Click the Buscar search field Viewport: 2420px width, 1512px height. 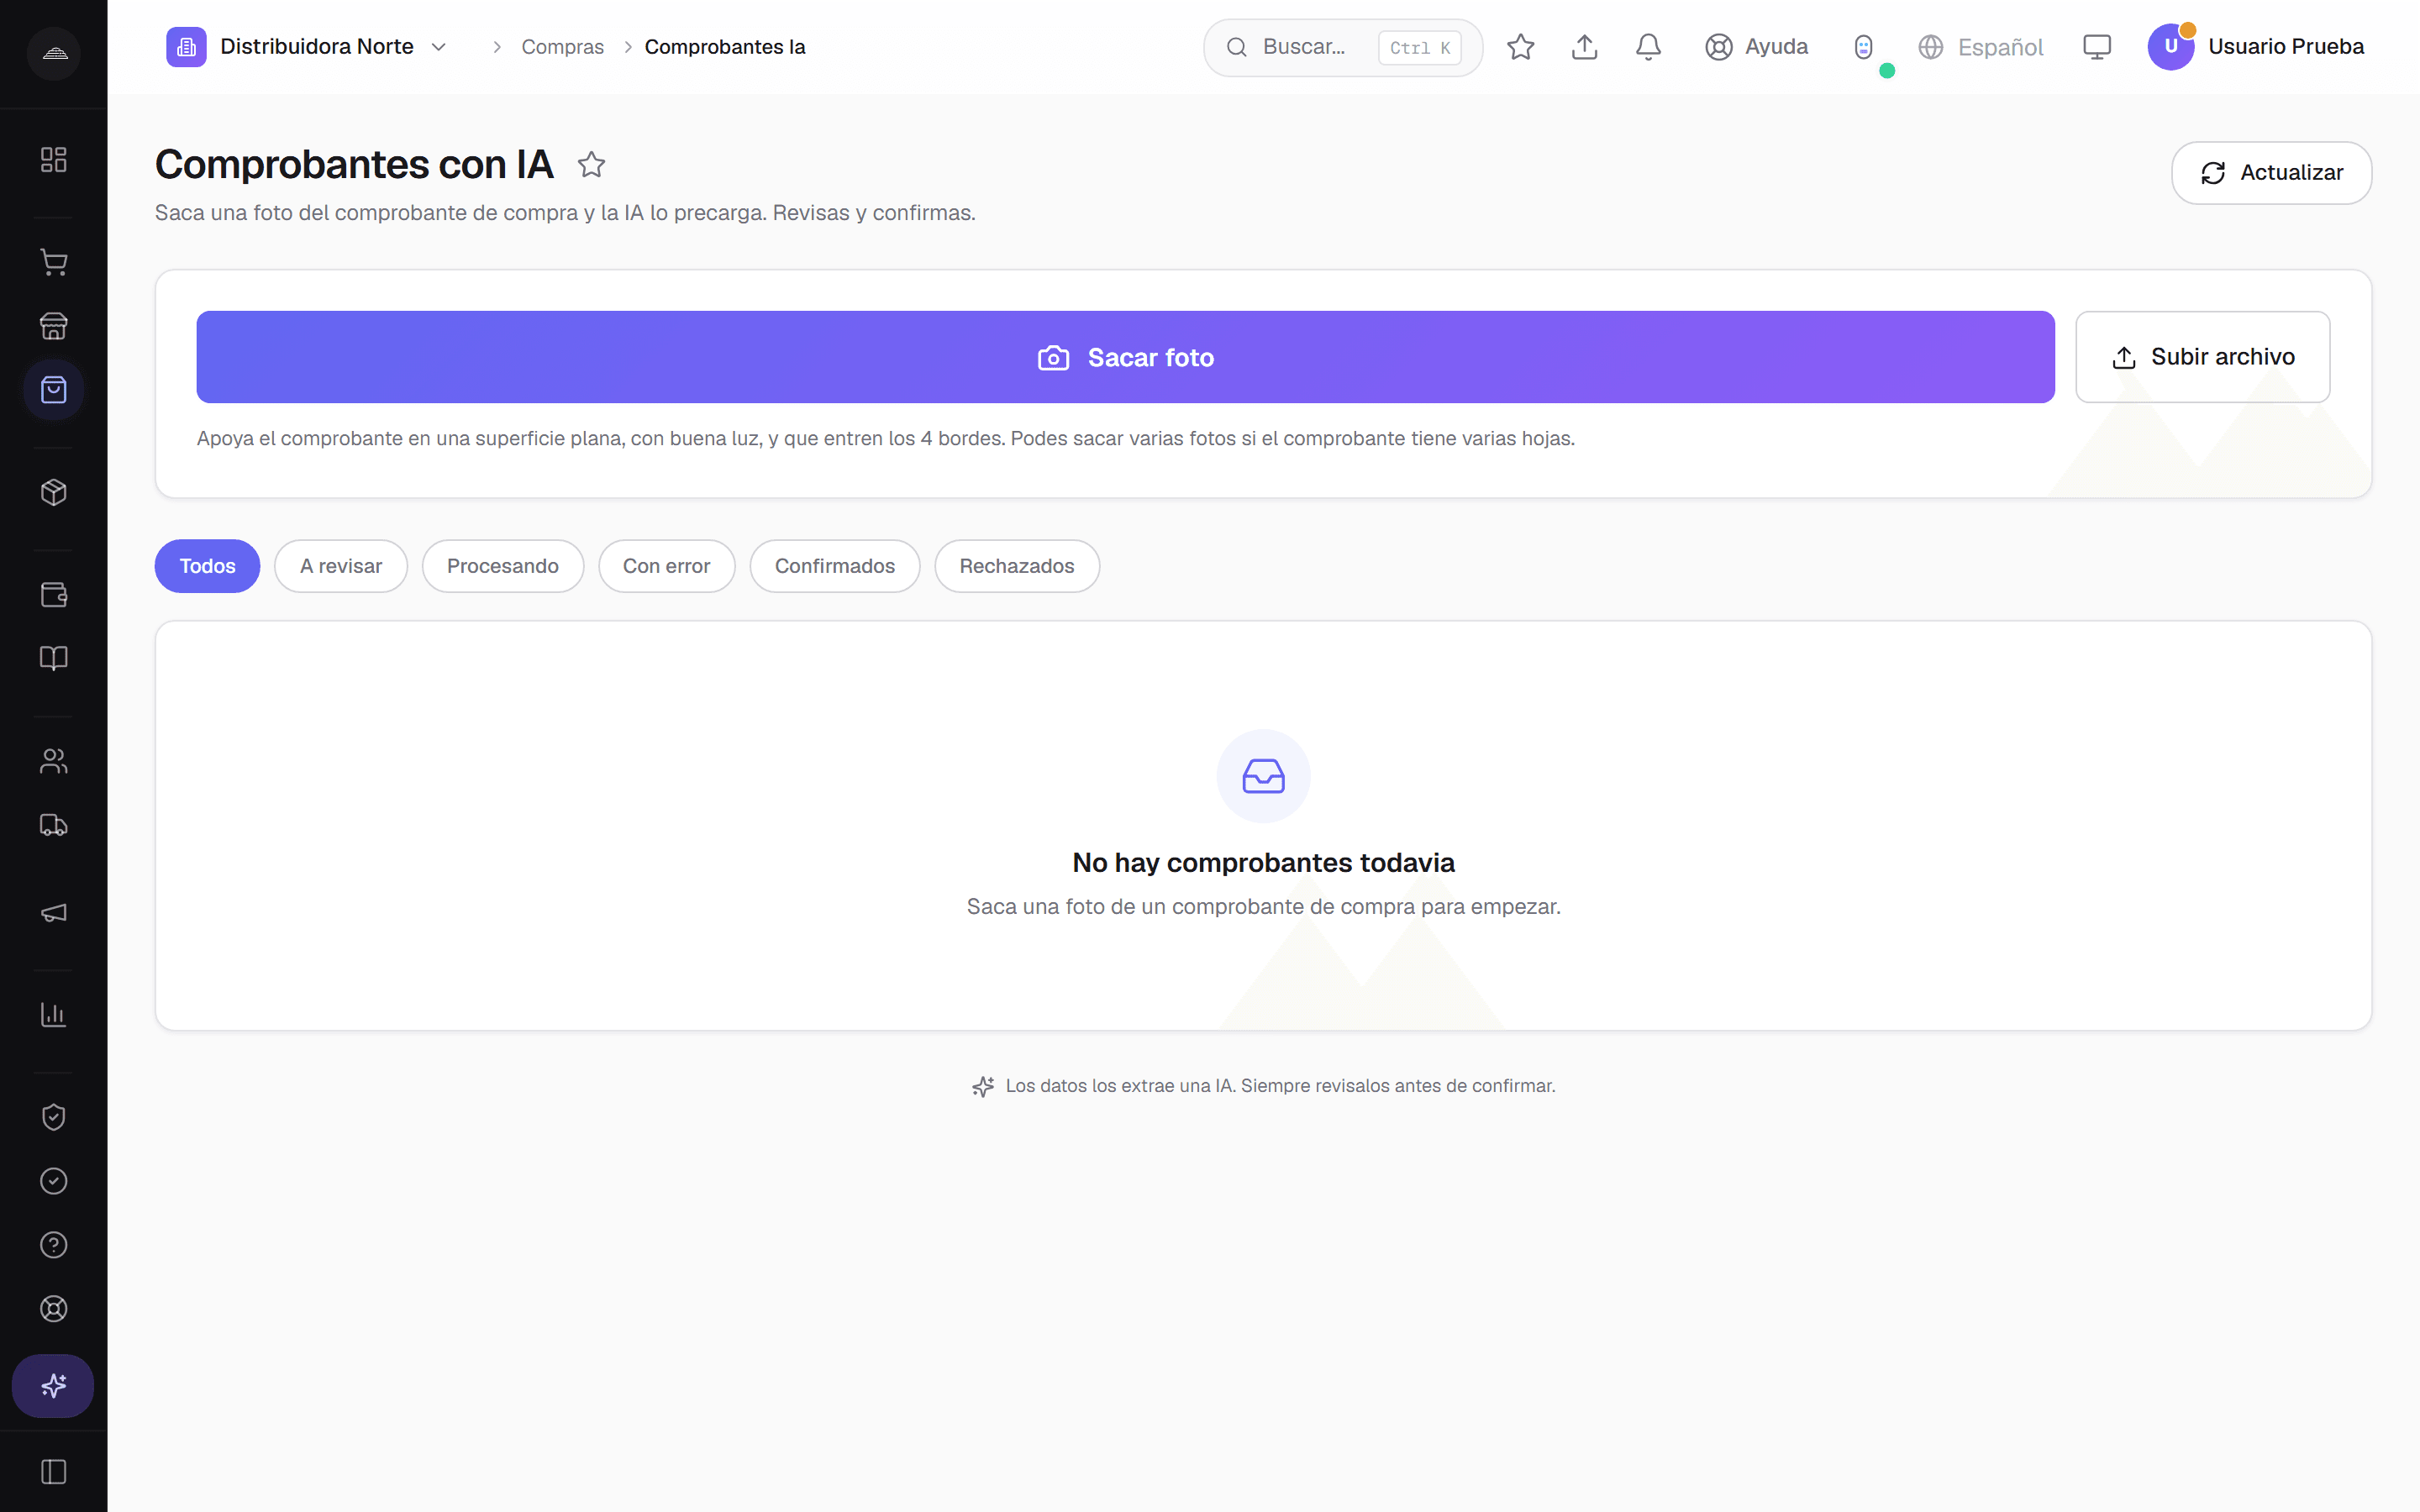pyautogui.click(x=1342, y=47)
